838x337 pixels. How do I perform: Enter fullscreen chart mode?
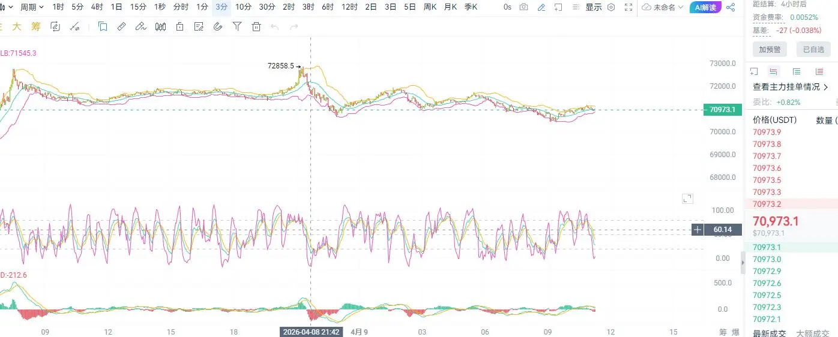[x=628, y=7]
